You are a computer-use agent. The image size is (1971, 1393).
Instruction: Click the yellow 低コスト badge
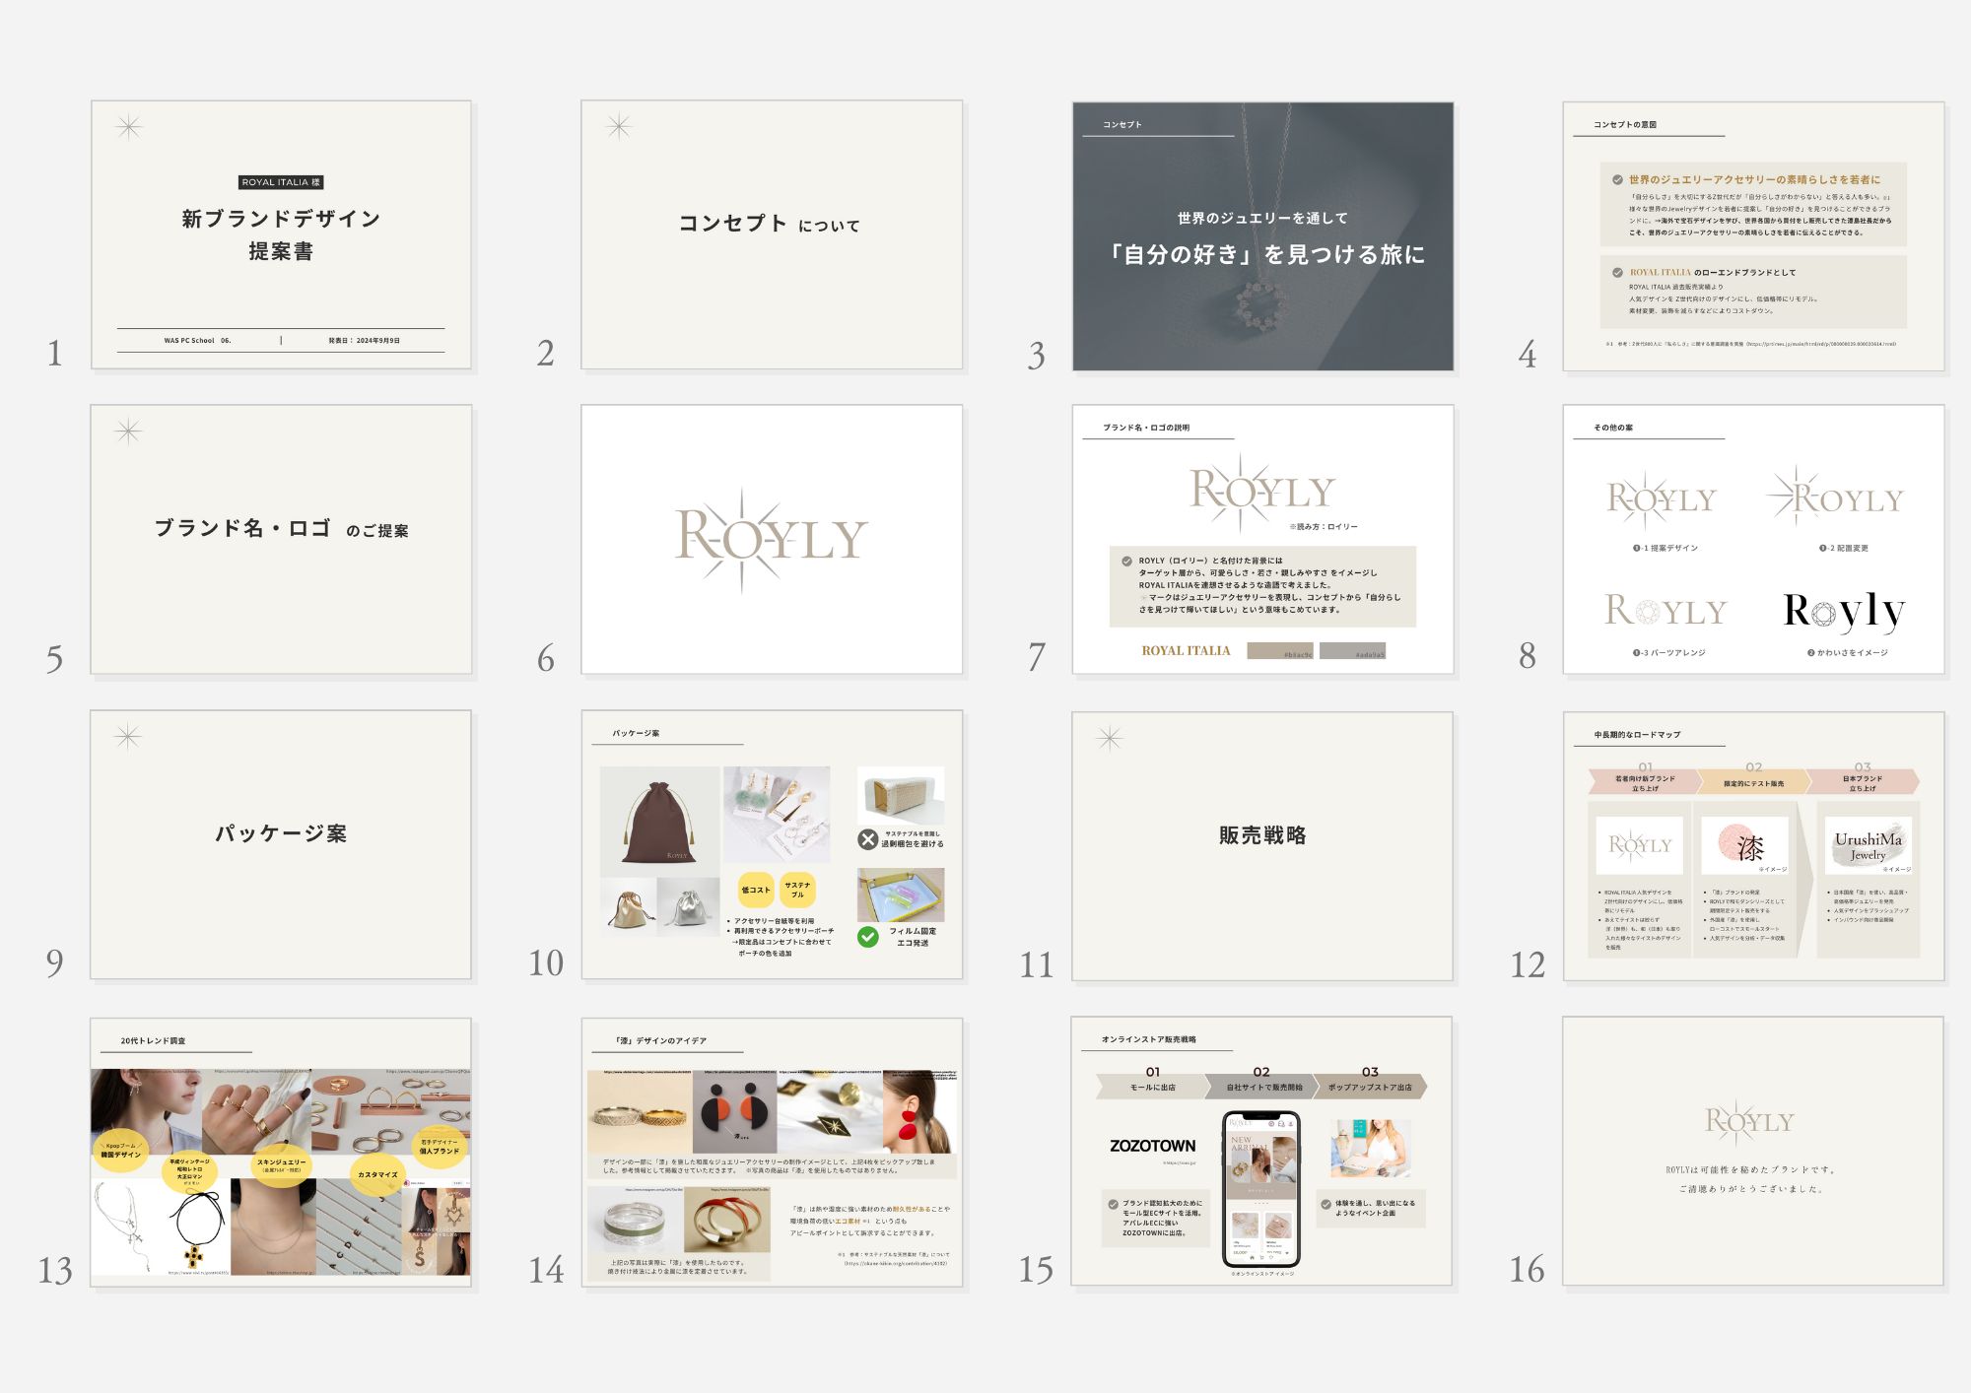(756, 890)
